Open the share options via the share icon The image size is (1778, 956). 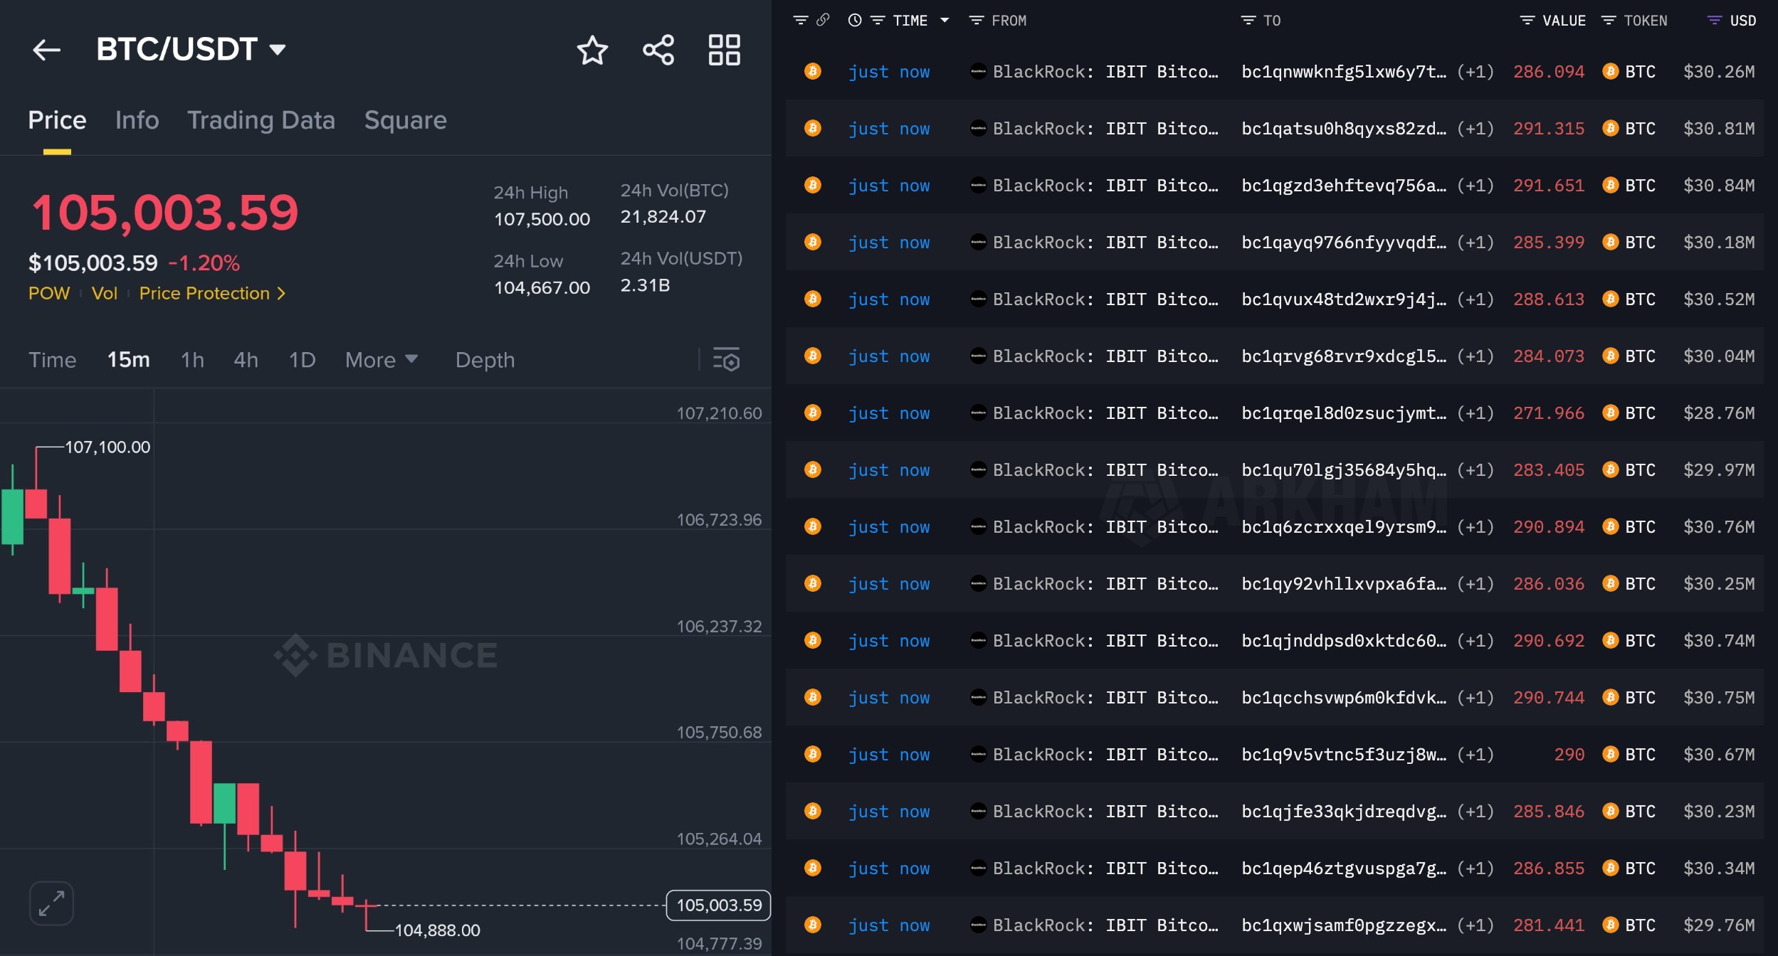click(658, 49)
